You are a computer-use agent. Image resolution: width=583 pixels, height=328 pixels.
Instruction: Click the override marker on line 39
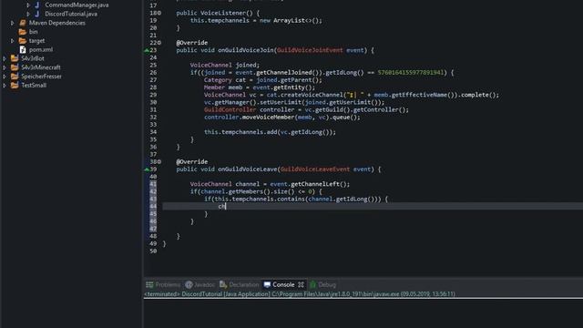tap(147, 169)
